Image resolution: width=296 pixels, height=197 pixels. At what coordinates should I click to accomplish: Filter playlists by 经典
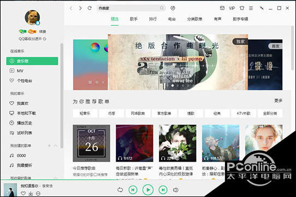pos(217,113)
